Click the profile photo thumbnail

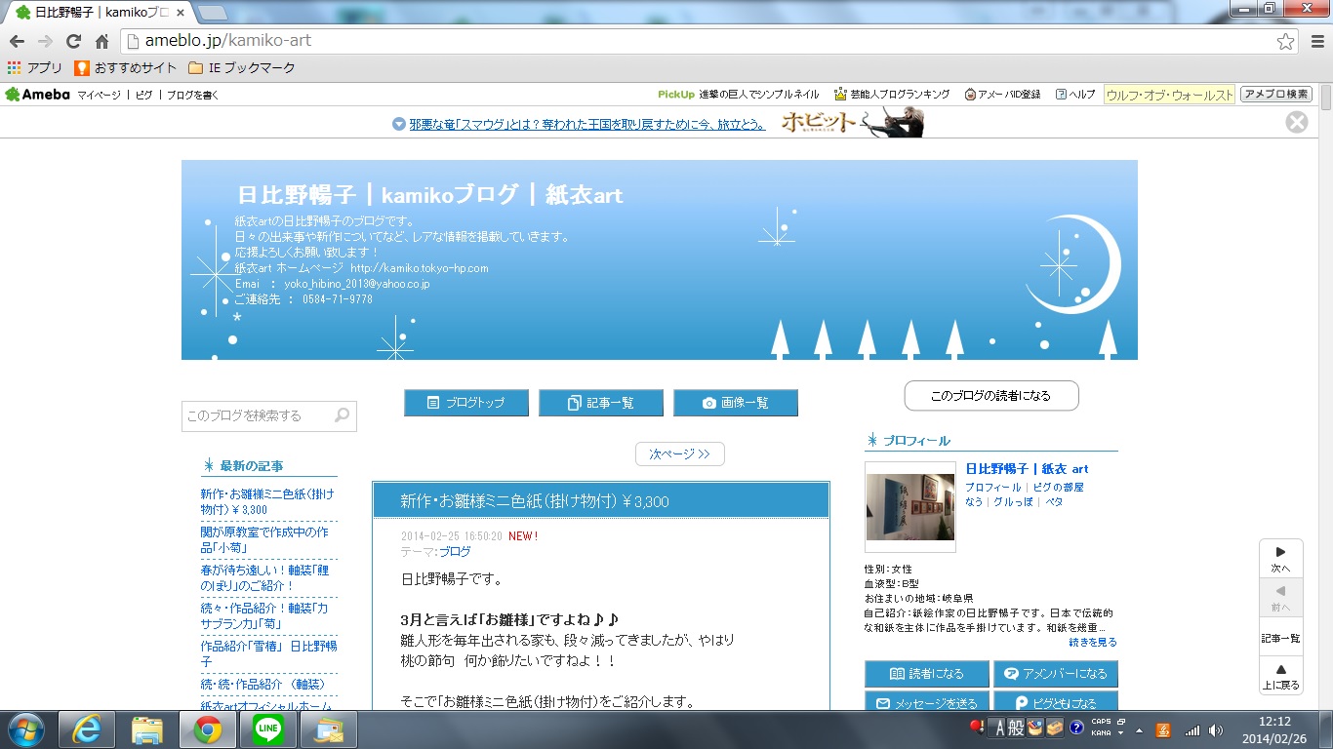[910, 507]
